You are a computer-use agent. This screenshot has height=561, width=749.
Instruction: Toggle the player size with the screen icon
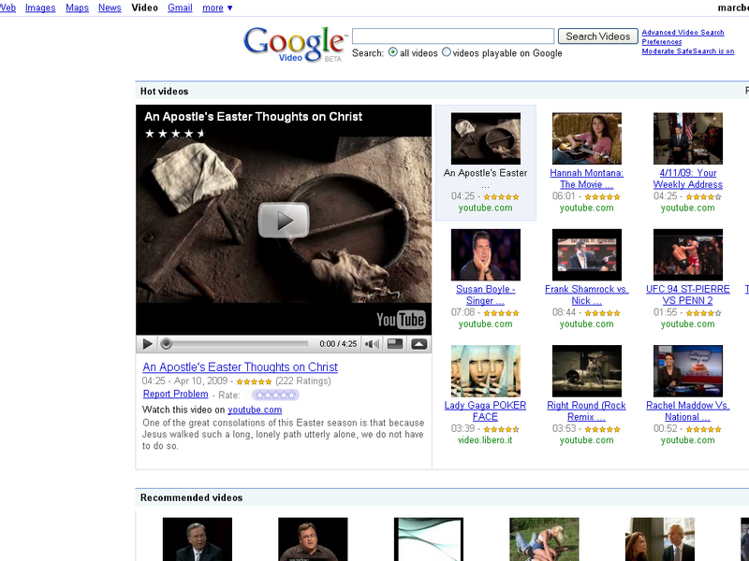[x=394, y=344]
